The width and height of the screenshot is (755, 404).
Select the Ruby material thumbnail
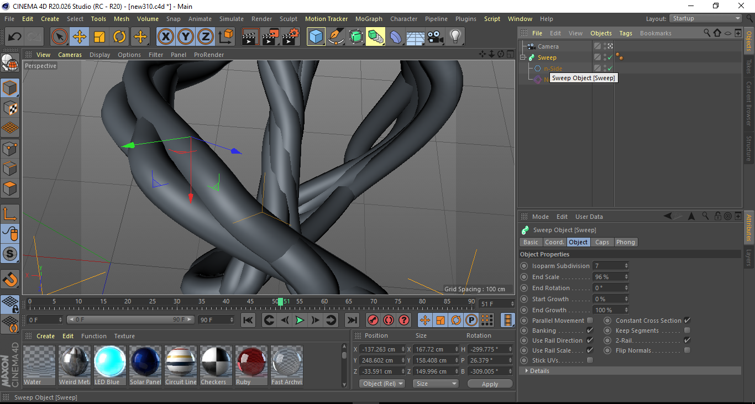251,366
